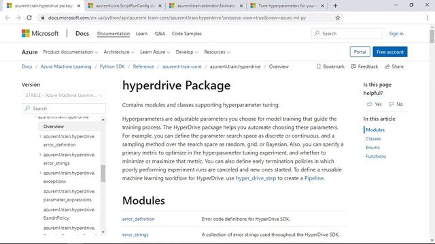The height and width of the screenshot is (244, 435).
Task: Expand Develop dropdown
Action: pos(187,52)
